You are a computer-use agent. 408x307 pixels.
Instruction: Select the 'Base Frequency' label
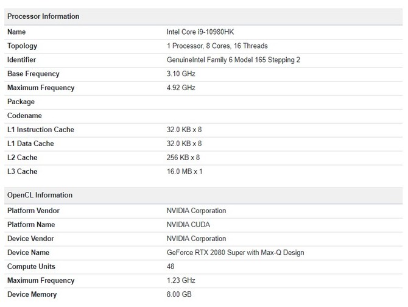point(33,74)
